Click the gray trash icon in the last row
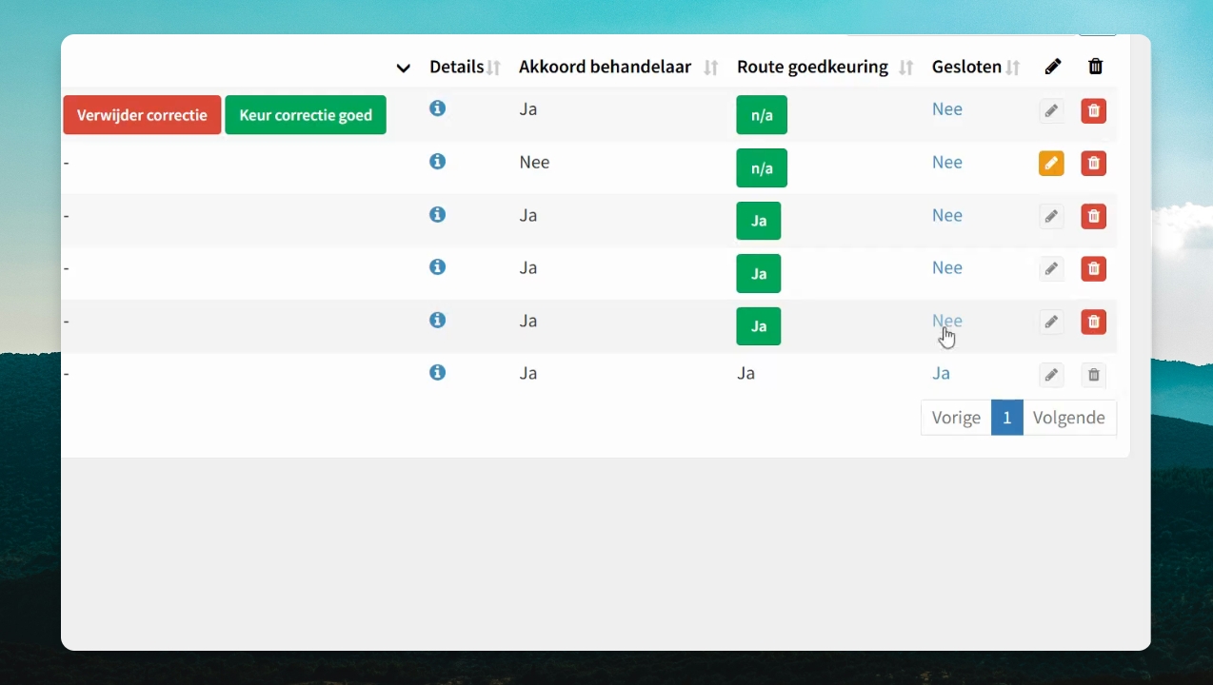The width and height of the screenshot is (1213, 685). pos(1094,375)
